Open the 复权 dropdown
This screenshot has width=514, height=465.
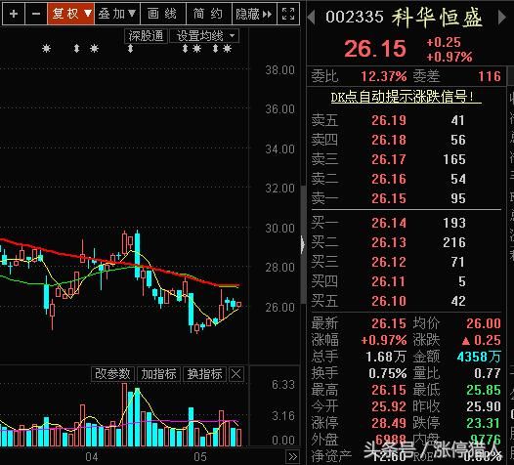70,14
